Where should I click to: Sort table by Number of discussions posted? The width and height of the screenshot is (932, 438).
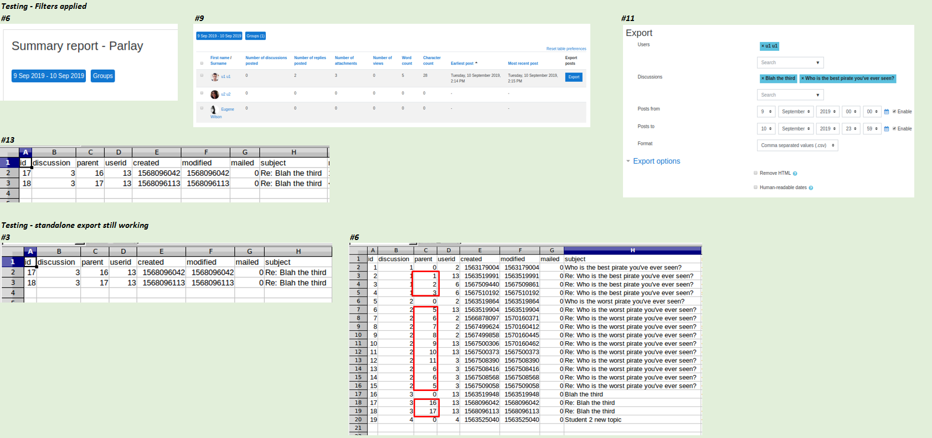(x=266, y=60)
